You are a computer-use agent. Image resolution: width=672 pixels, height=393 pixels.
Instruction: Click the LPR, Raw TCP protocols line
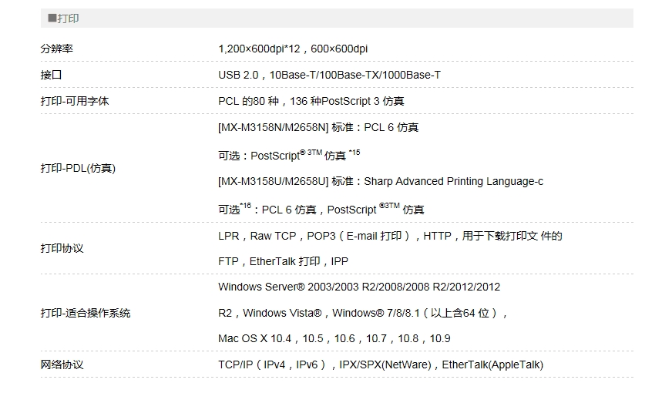(x=390, y=237)
